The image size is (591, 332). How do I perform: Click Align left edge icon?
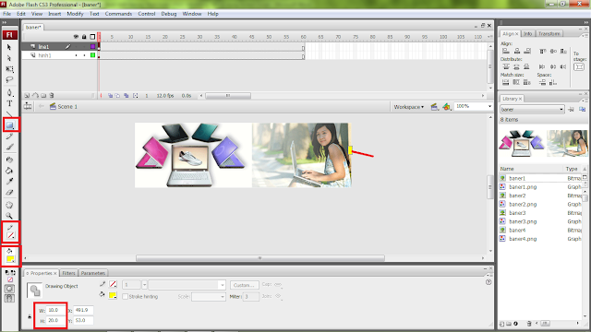[x=506, y=51]
